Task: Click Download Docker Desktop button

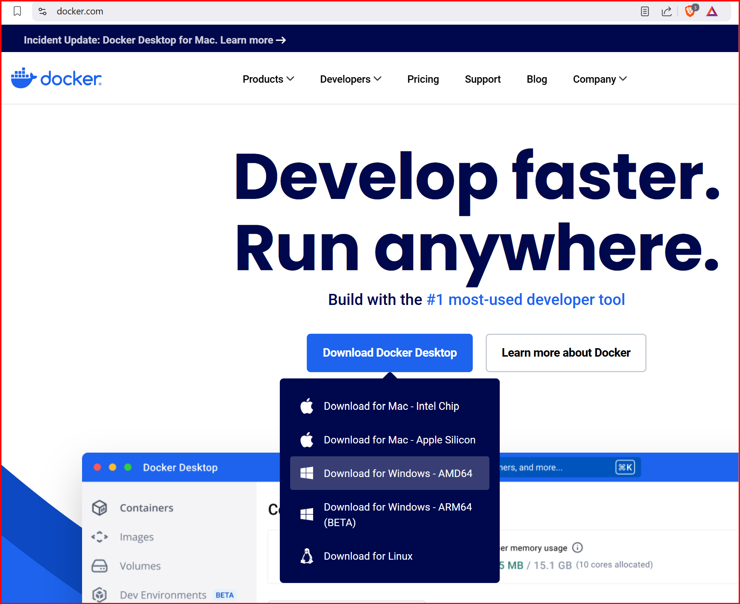Action: pyautogui.click(x=390, y=353)
